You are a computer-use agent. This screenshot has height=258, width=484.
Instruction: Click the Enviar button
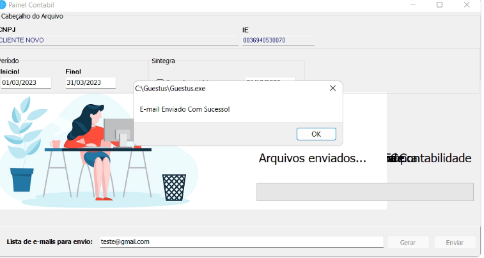455,243
